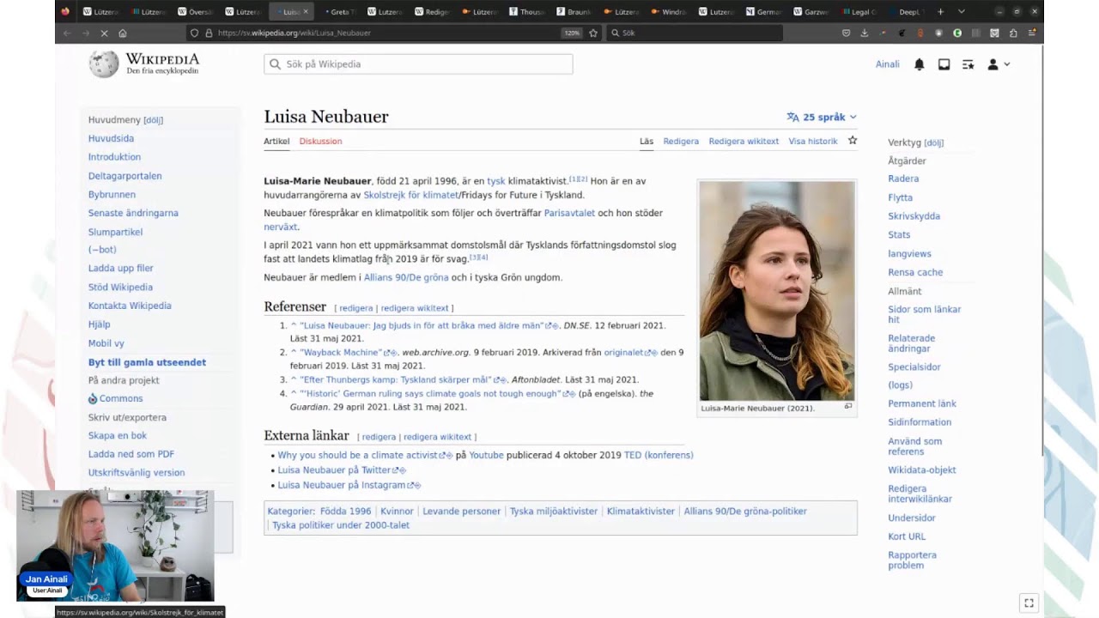
Task: Expand the 25 språk language dropdown
Action: pyautogui.click(x=822, y=117)
